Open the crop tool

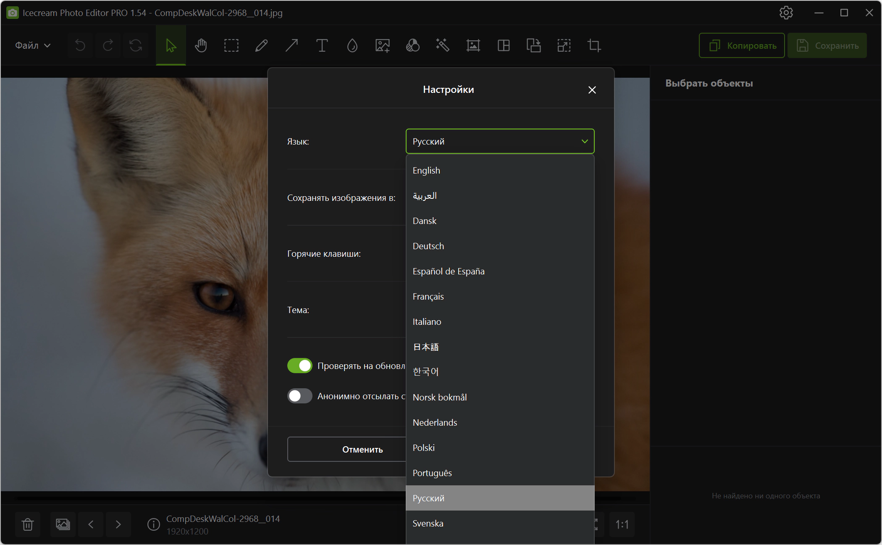pyautogui.click(x=594, y=45)
